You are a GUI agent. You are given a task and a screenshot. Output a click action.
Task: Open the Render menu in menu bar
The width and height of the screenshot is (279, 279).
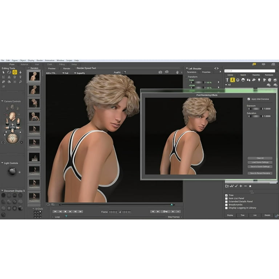point(40,60)
